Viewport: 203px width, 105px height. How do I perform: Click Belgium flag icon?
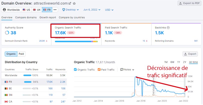tap(6, 88)
